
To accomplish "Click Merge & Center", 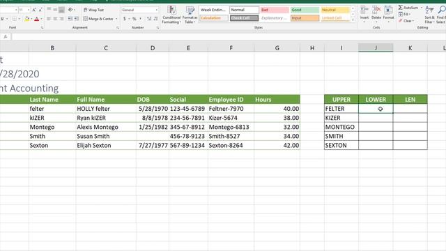I will 98,19.
